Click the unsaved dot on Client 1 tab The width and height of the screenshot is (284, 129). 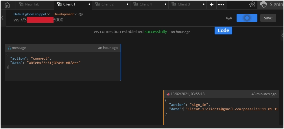tap(89, 4)
